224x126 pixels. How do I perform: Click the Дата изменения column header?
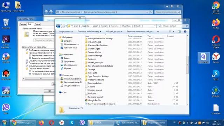[x=135, y=36]
